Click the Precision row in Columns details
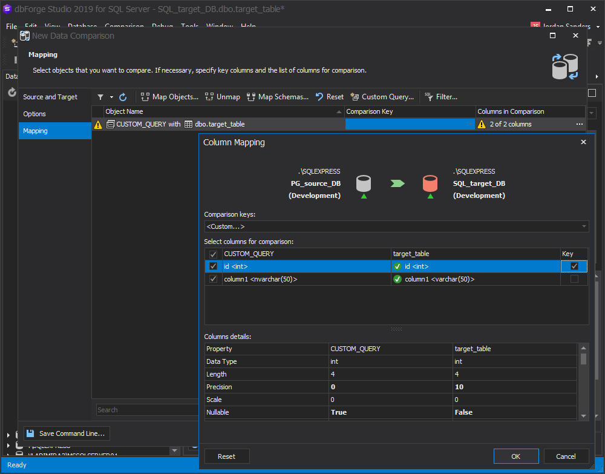Image resolution: width=605 pixels, height=474 pixels. click(x=390, y=387)
